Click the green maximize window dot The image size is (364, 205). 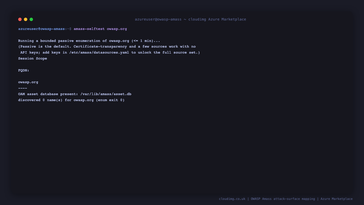click(x=31, y=19)
